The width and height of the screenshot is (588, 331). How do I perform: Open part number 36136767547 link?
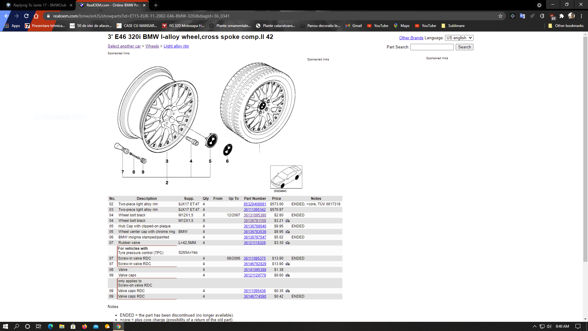[x=255, y=237]
